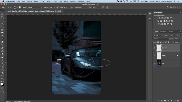Select the Hand tool
This screenshot has width=182, height=102.
click(x=2, y=73)
